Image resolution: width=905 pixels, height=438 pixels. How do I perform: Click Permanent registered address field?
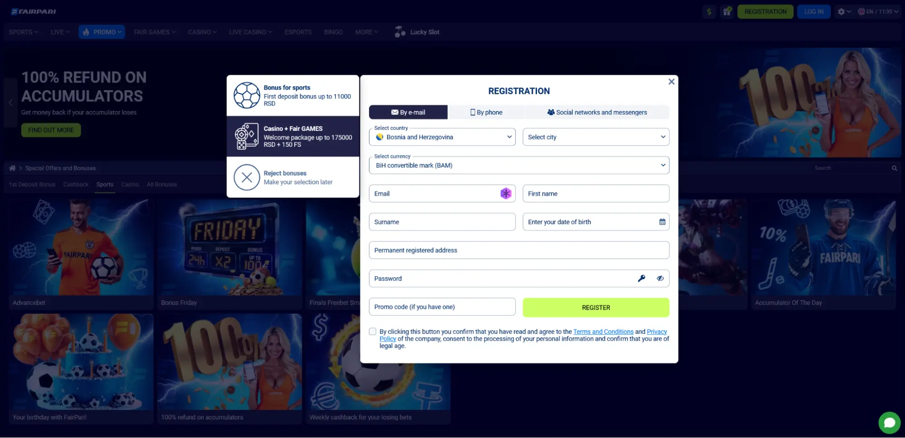pos(519,250)
